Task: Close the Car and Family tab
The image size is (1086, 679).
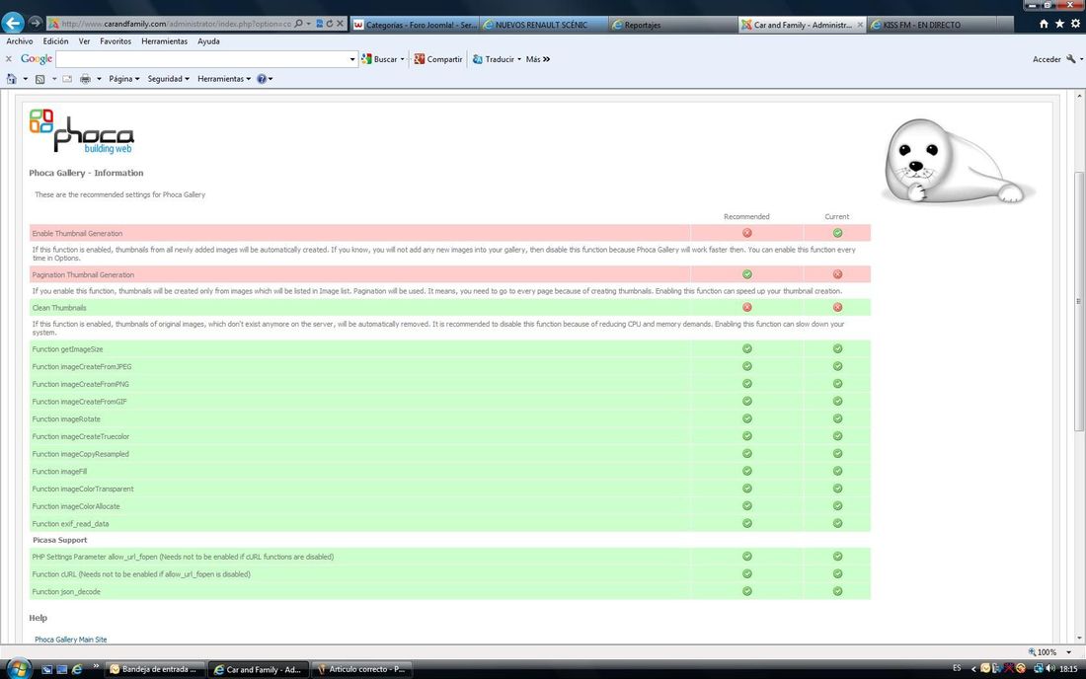Action: tap(860, 25)
